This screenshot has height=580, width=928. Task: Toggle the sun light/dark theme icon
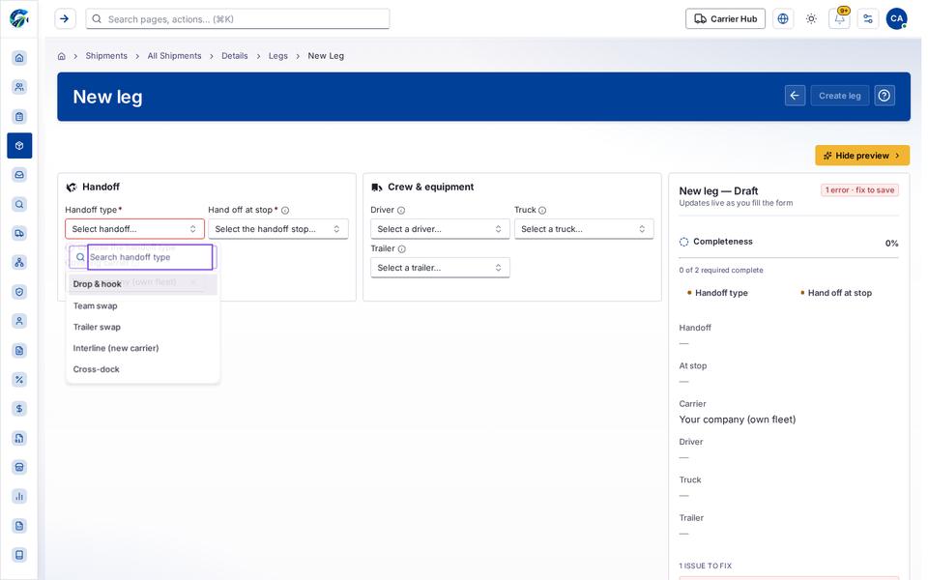pyautogui.click(x=811, y=19)
